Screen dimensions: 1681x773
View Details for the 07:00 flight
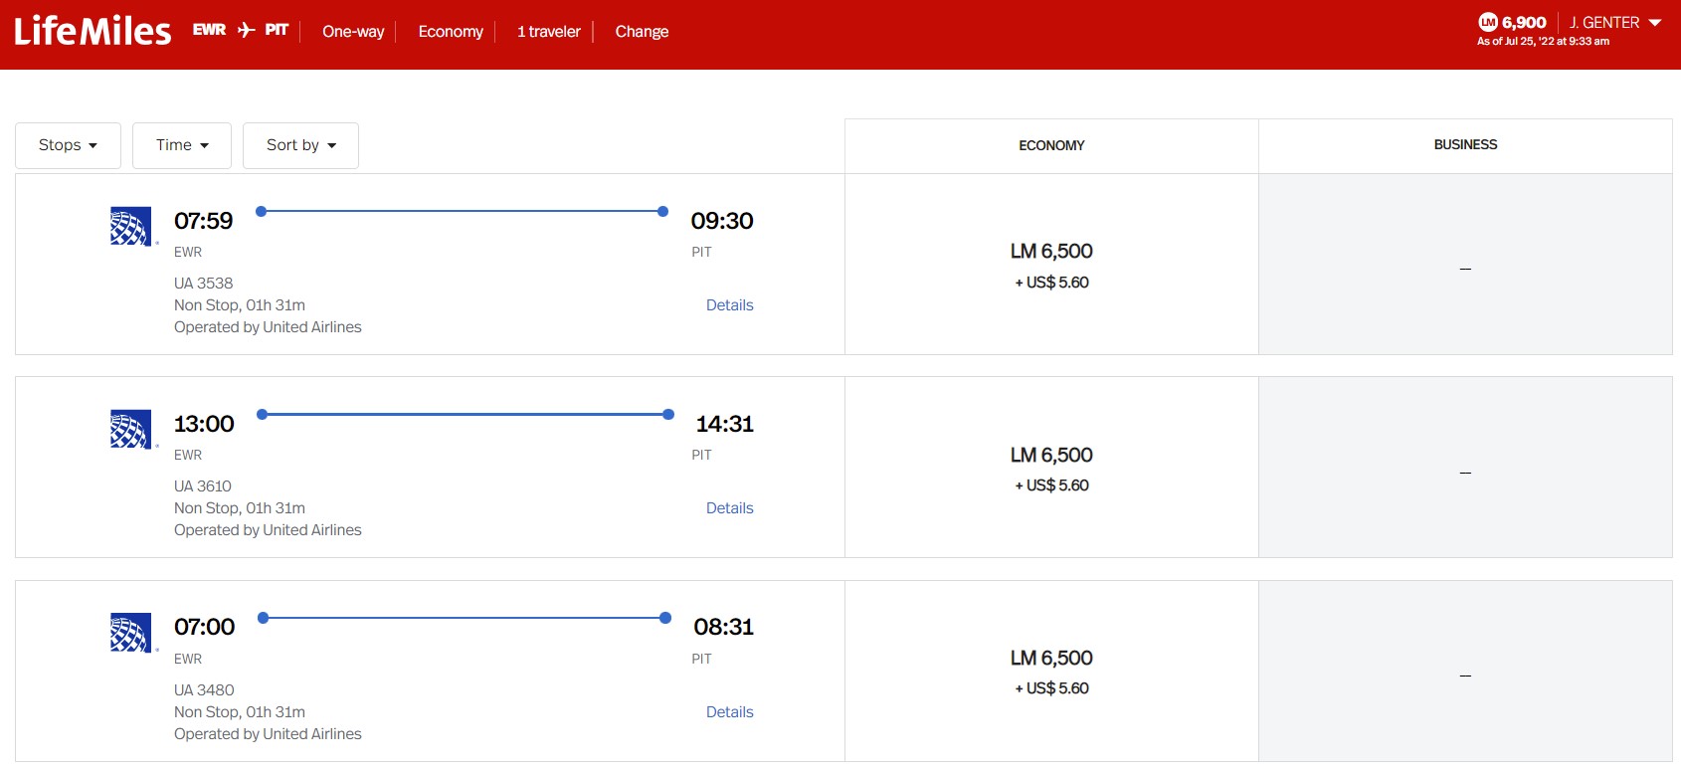click(729, 712)
